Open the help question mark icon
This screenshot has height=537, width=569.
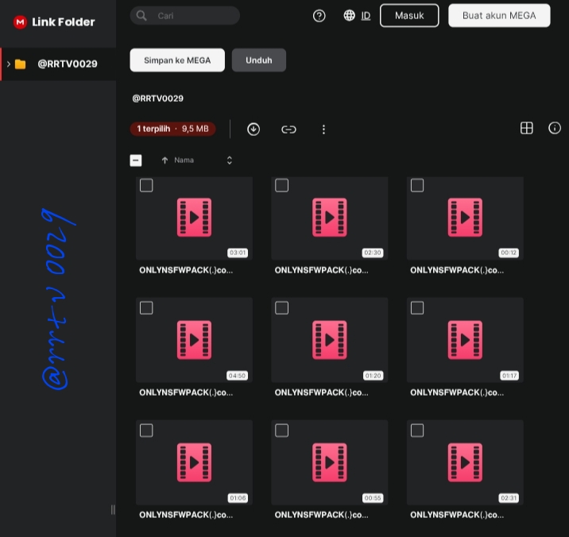(x=319, y=16)
